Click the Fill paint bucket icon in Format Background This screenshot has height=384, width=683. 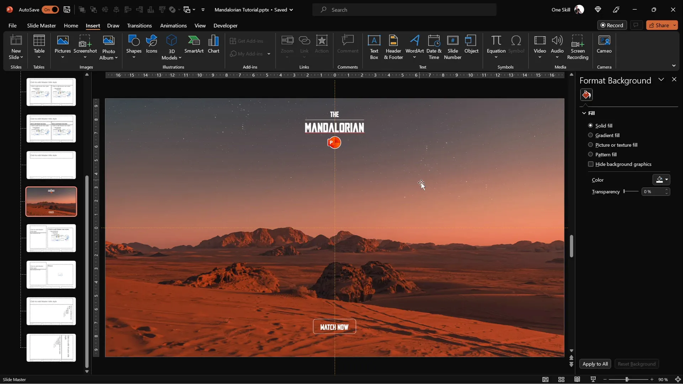tap(586, 95)
